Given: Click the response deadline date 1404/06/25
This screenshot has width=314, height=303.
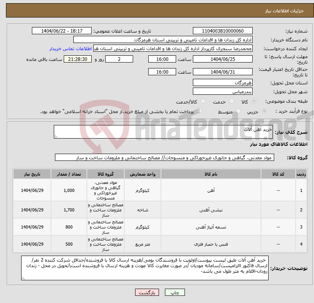Looking at the screenshot, I should click(x=222, y=59).
